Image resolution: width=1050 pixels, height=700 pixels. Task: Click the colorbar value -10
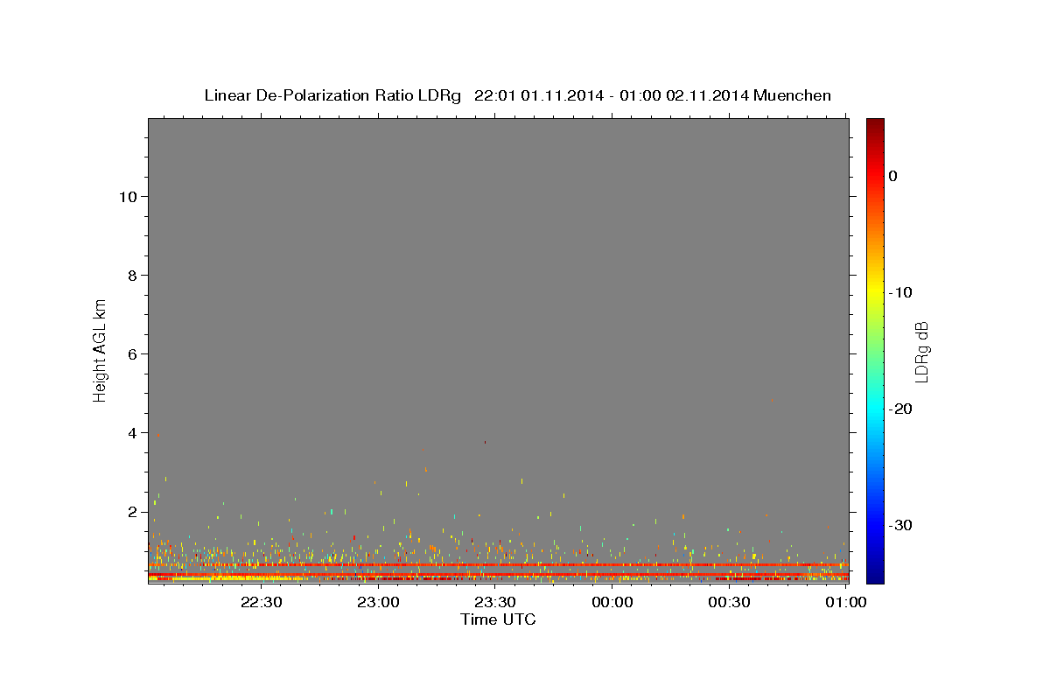coord(900,292)
